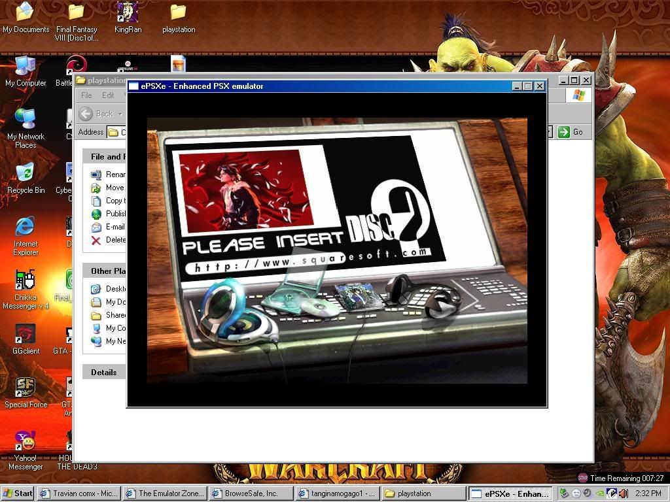Click the volume speaker tray icon
670x502 pixels.
[x=624, y=494]
